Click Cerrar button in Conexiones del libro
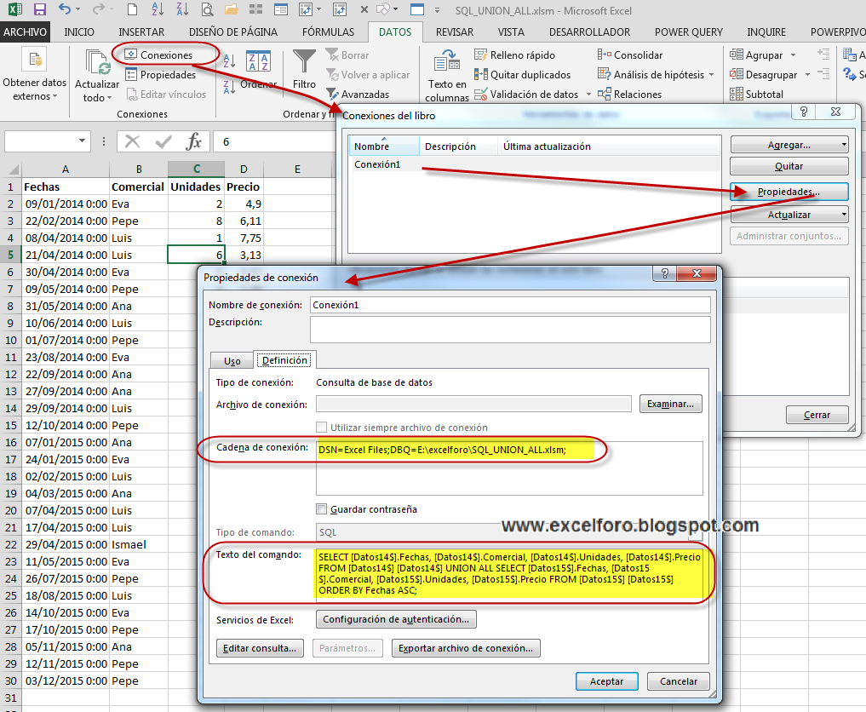Image resolution: width=866 pixels, height=712 pixels. [817, 415]
